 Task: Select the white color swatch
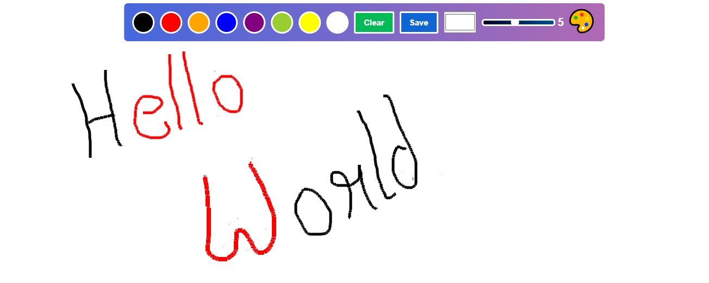tap(338, 22)
